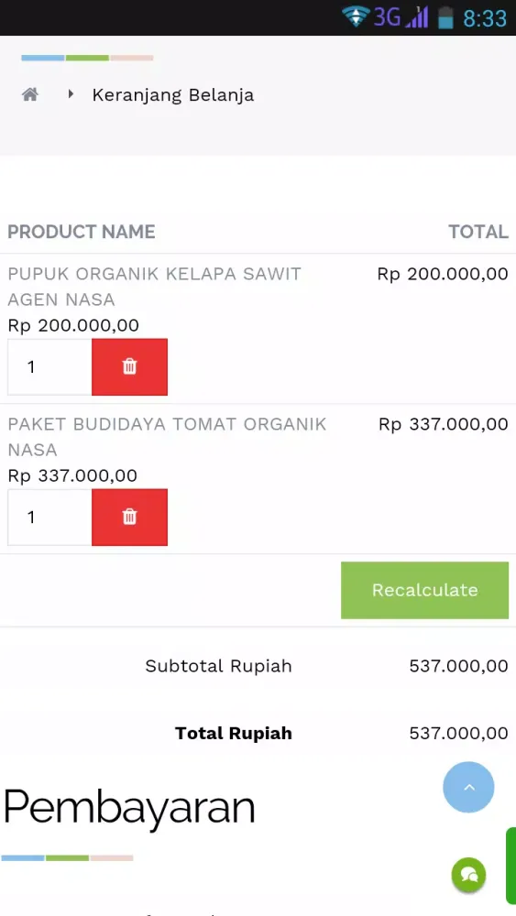Open Pupuk Organik Kelapa Sawit Agen Nasa product
The height and width of the screenshot is (916, 516).
click(x=154, y=286)
